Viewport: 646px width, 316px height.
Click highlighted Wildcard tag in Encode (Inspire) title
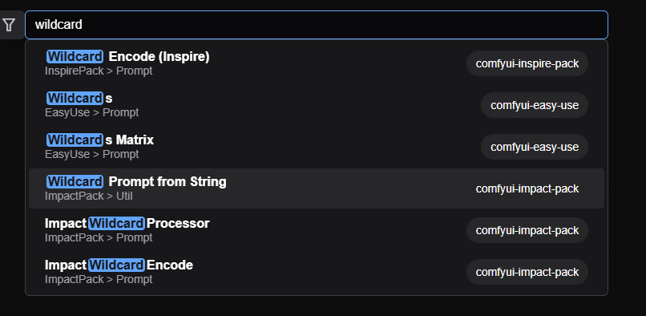click(x=75, y=56)
